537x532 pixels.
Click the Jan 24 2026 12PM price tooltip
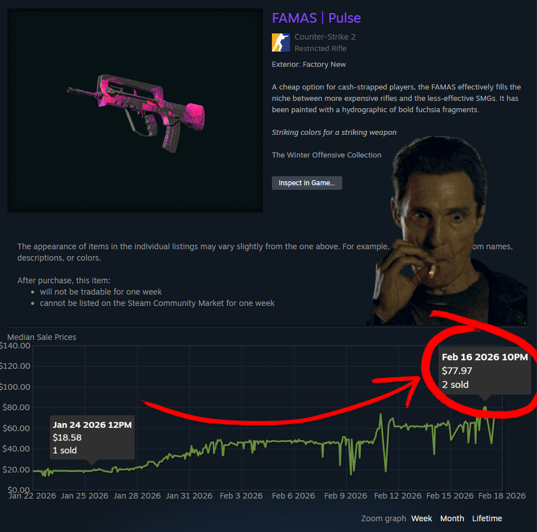[92, 437]
